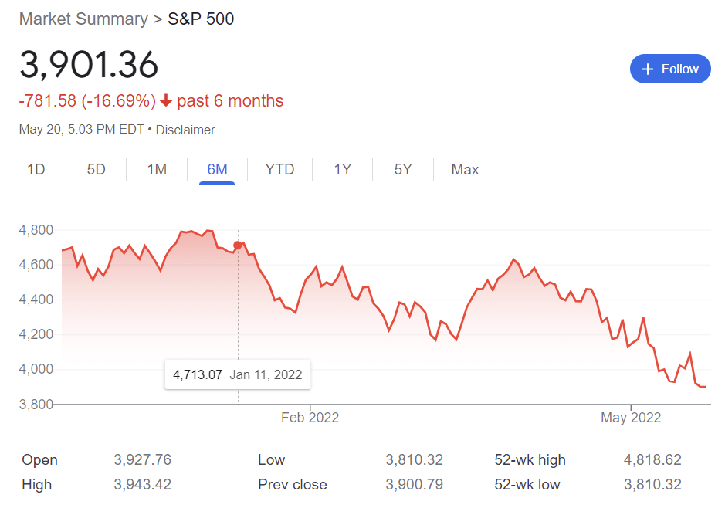725x508 pixels.
Task: Click the Feb 2022 axis label
Action: (310, 418)
